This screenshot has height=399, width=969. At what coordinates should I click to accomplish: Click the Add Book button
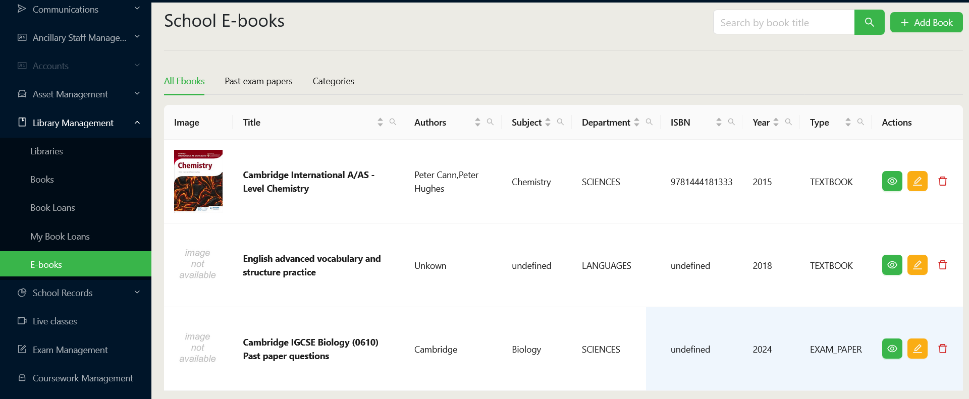[x=926, y=23]
